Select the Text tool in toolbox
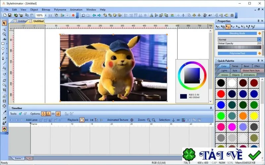Viewport: 265px width, 165px height. (x=4, y=39)
